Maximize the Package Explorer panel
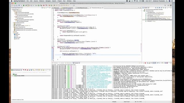 (x=50, y=8)
